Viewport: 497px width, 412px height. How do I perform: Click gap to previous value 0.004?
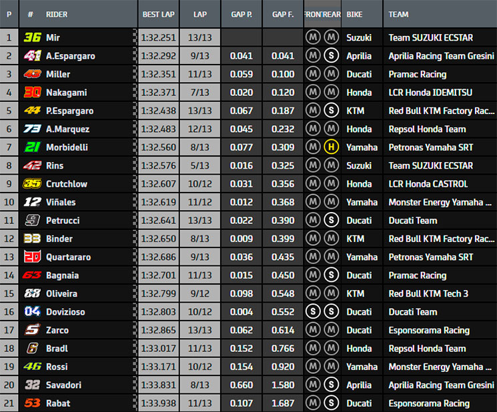point(241,312)
